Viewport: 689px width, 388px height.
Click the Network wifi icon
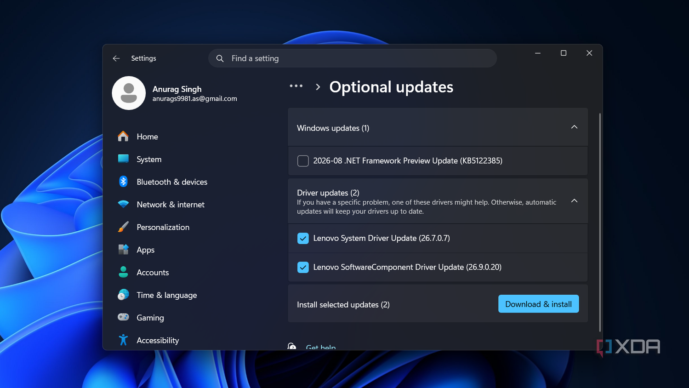123,204
